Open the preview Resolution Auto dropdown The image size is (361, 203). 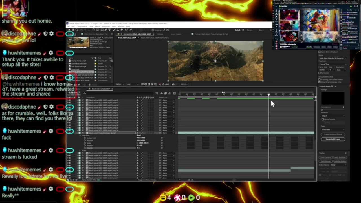pyautogui.click(x=341, y=70)
